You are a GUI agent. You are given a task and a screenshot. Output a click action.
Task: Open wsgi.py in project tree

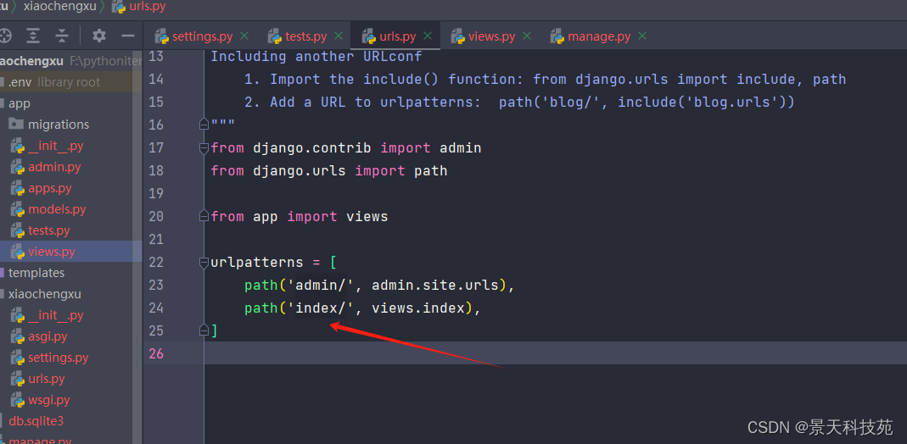point(48,400)
